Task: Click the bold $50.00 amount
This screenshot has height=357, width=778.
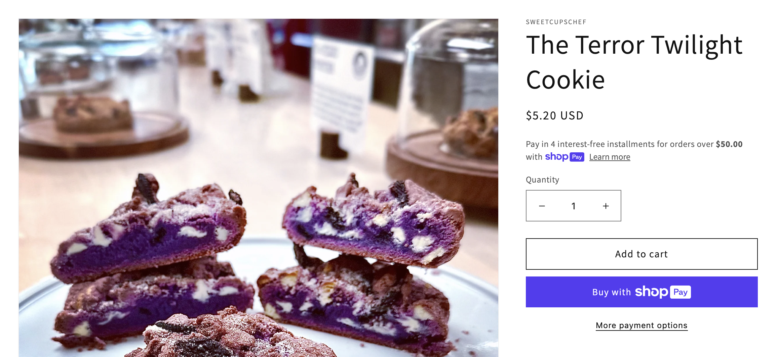Action: point(729,144)
